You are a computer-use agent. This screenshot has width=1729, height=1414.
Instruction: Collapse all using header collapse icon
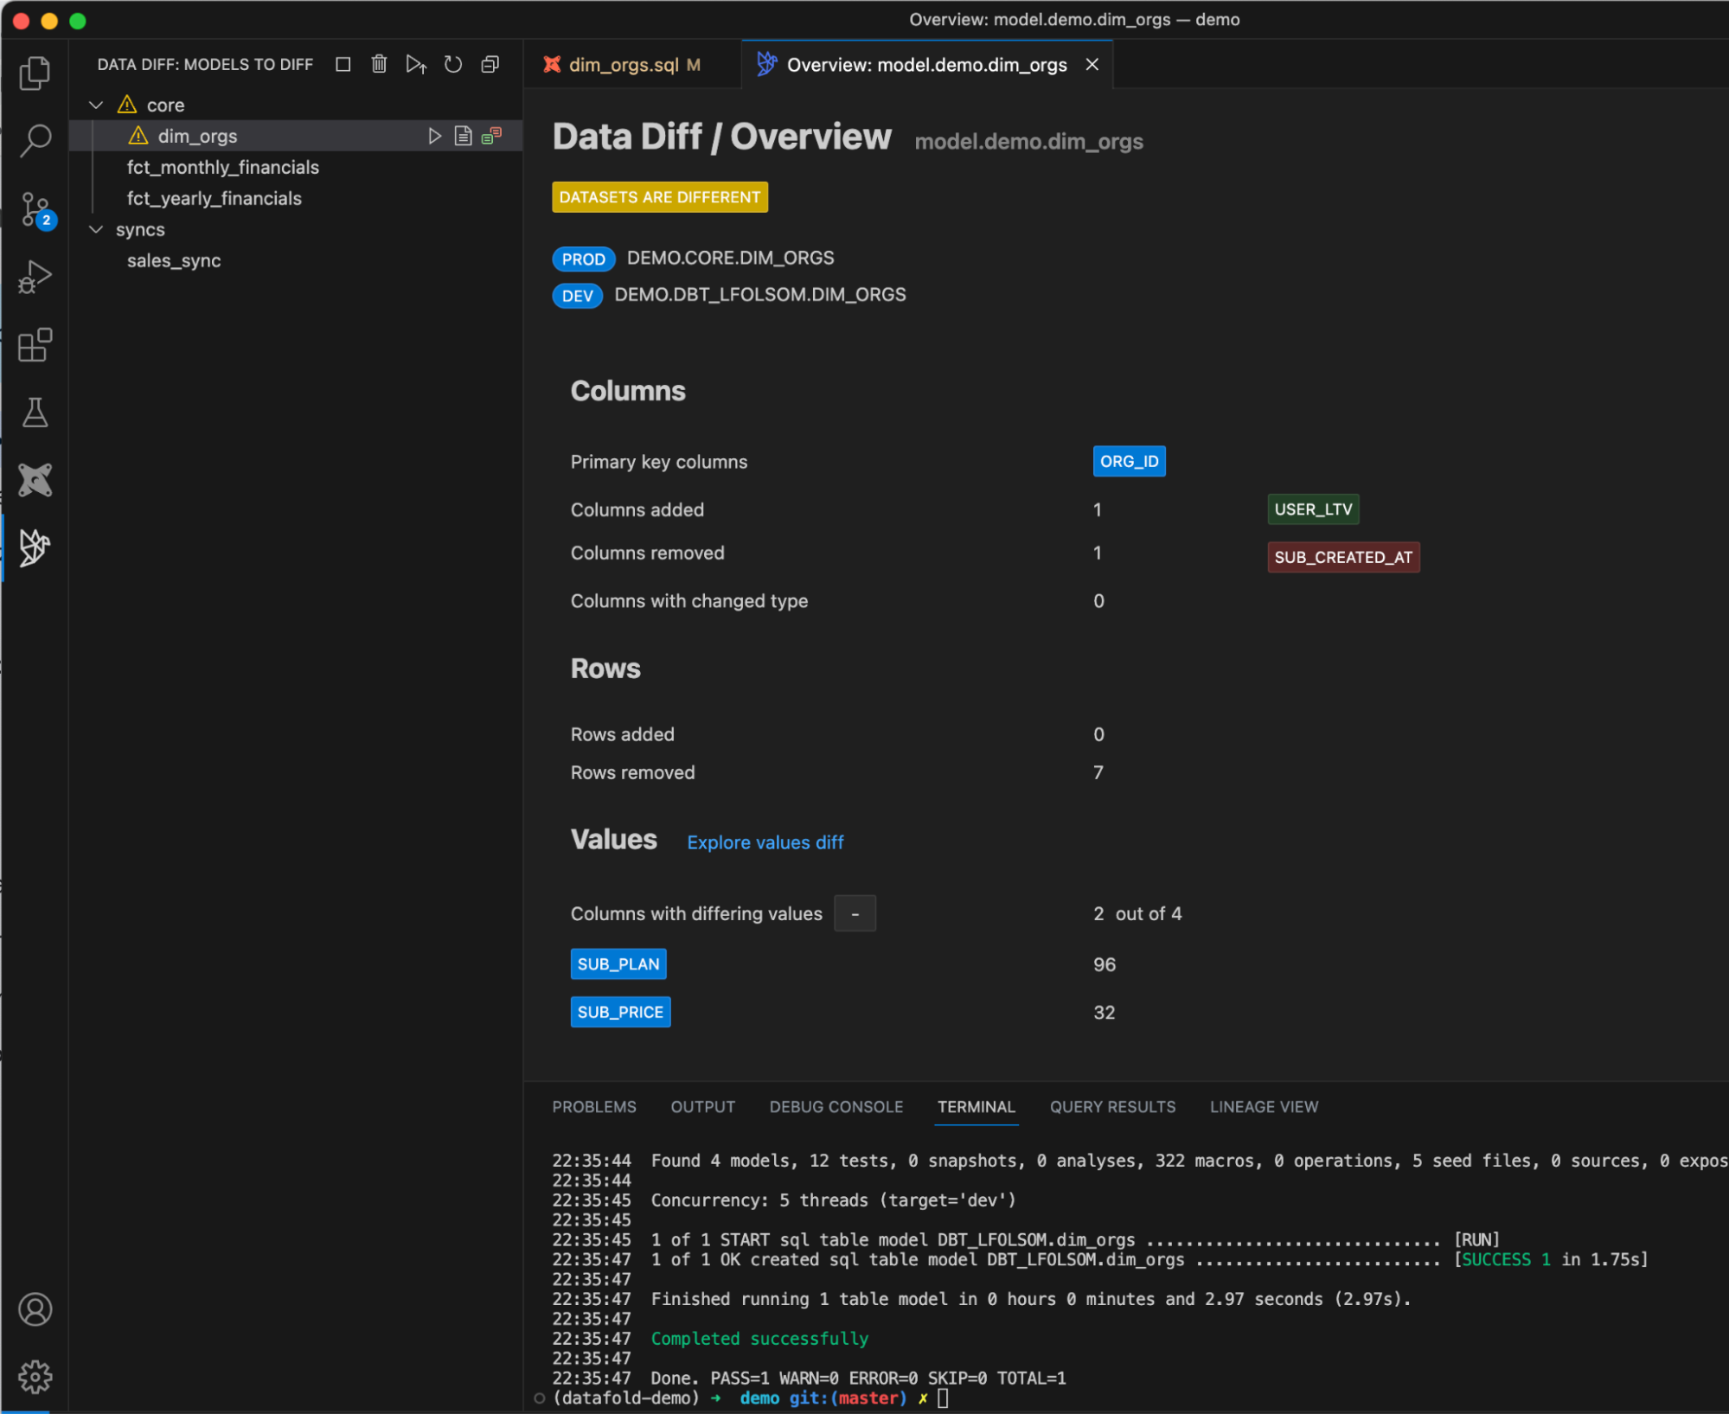point(490,64)
